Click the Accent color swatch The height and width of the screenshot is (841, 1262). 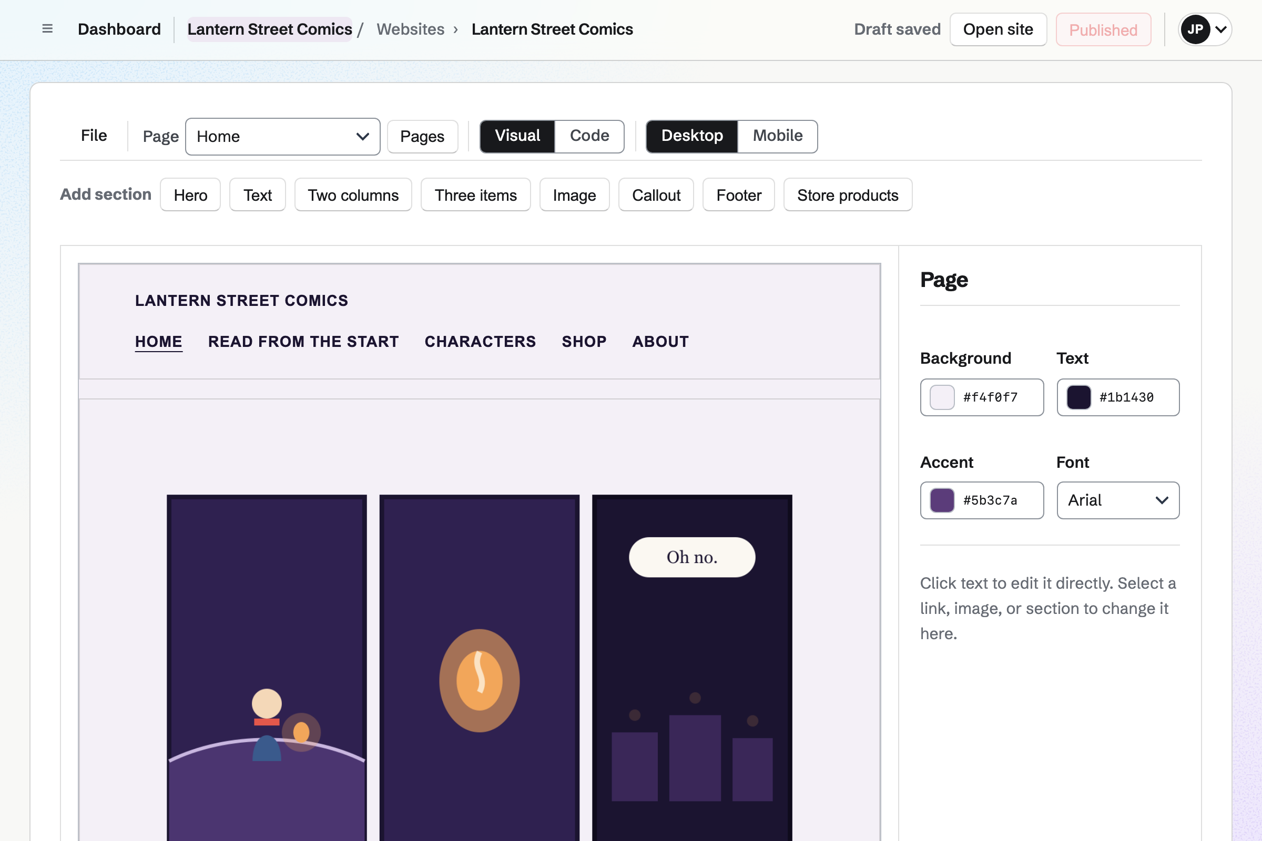click(942, 500)
